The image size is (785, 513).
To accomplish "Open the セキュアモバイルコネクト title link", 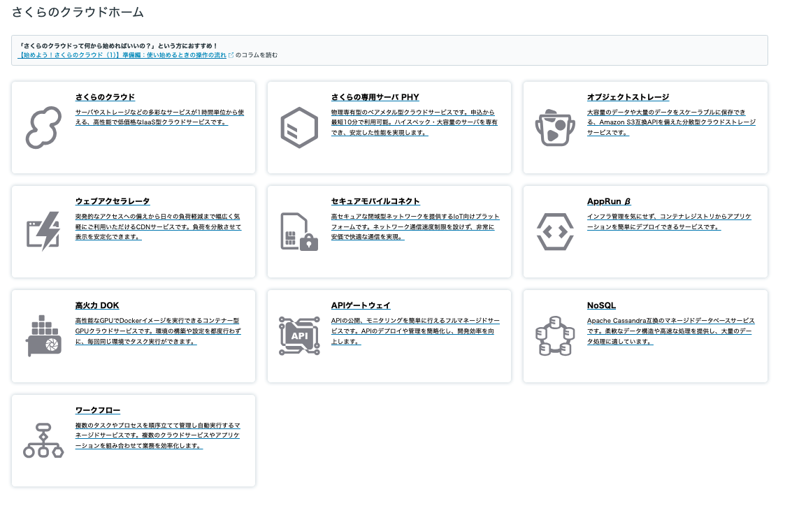I will [375, 201].
